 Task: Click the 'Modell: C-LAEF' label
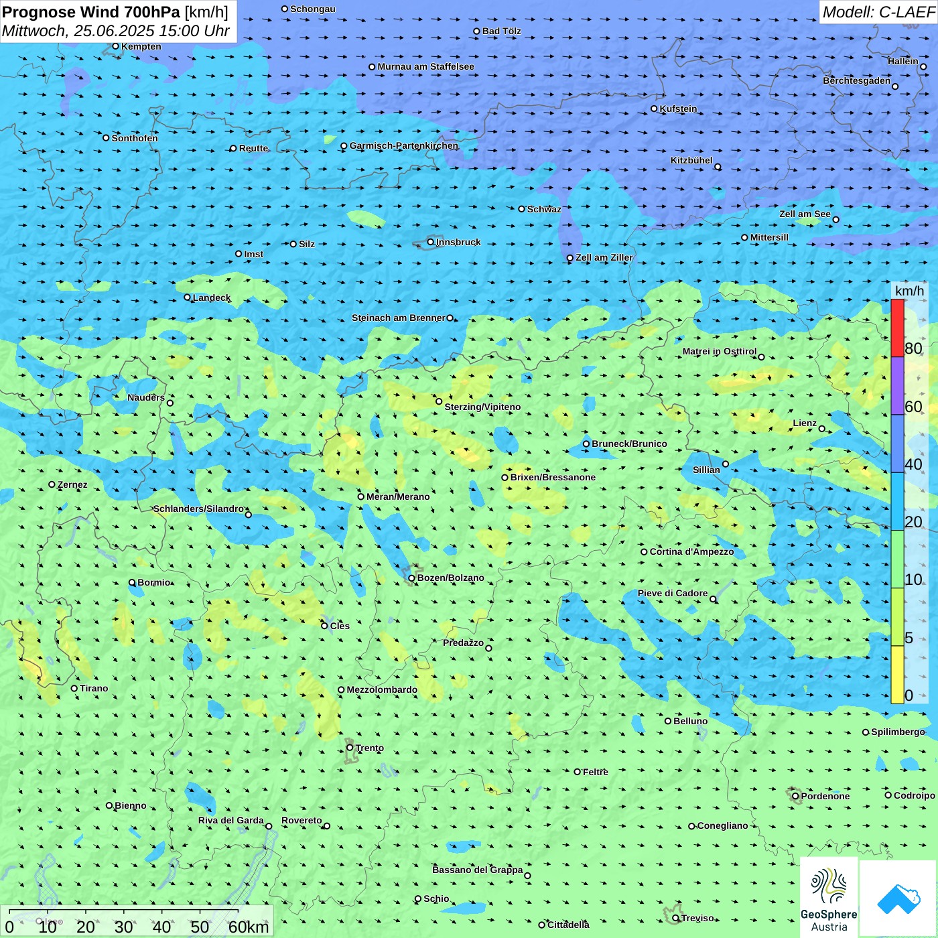point(878,12)
